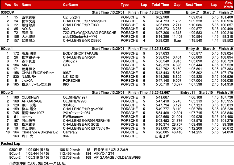Click the "Type" column header
This screenshot has width=234, height=165.
125,5
